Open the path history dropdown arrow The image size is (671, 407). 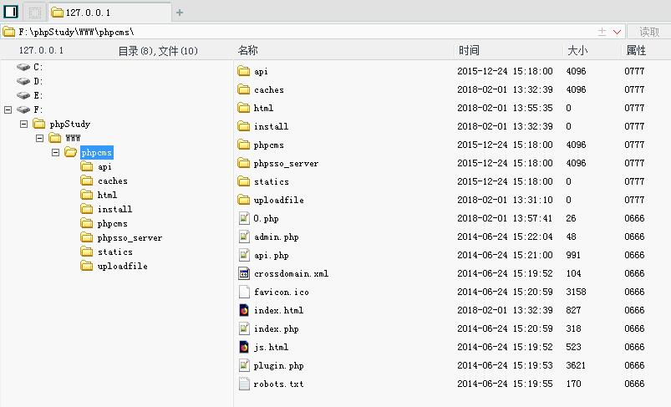coord(617,32)
